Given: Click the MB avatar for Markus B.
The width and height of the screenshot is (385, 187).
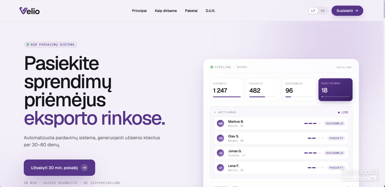Looking at the screenshot, I should [x=221, y=124].
